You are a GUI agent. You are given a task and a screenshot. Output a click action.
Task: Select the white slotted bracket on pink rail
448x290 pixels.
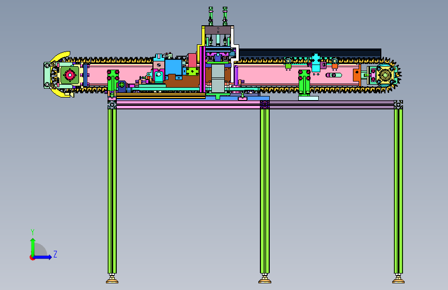point(334,75)
